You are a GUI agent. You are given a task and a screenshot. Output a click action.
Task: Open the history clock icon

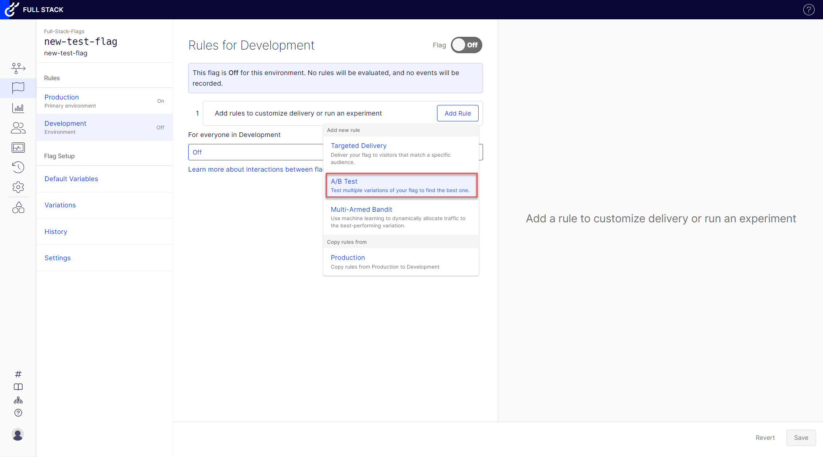coord(18,167)
